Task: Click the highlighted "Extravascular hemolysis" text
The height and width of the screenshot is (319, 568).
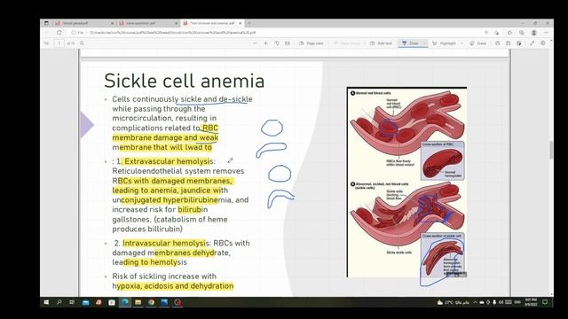Action: [168, 161]
